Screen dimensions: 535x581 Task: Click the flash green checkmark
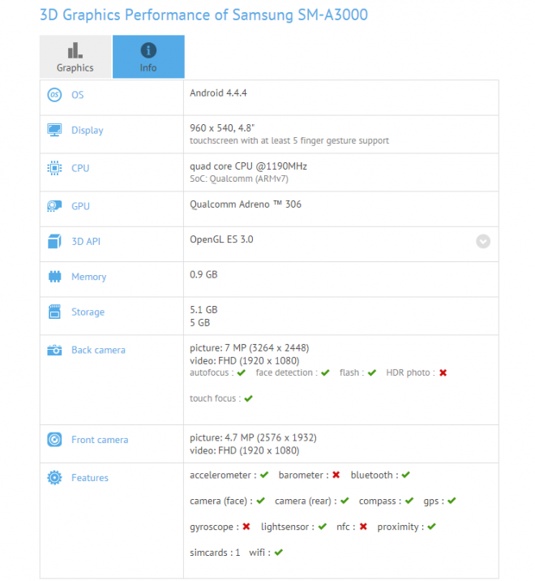(x=372, y=372)
